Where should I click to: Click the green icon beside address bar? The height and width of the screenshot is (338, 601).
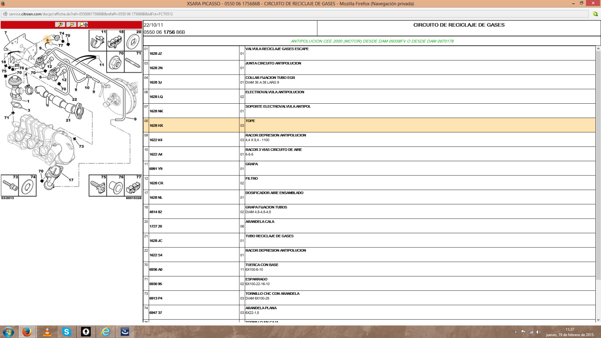click(595, 14)
